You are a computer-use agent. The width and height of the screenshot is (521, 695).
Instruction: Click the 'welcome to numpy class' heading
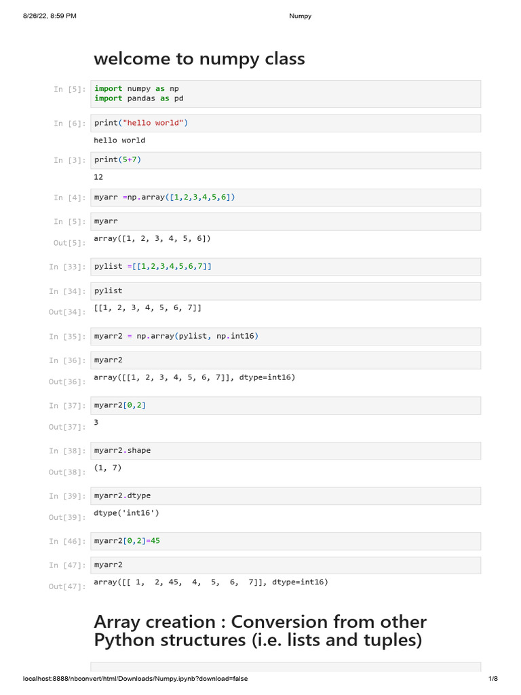[199, 59]
